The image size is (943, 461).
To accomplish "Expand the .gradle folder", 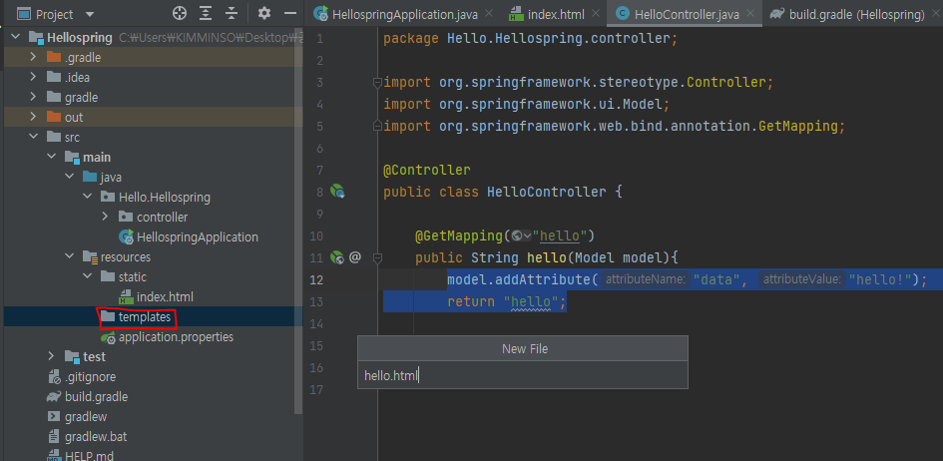I will pos(34,58).
